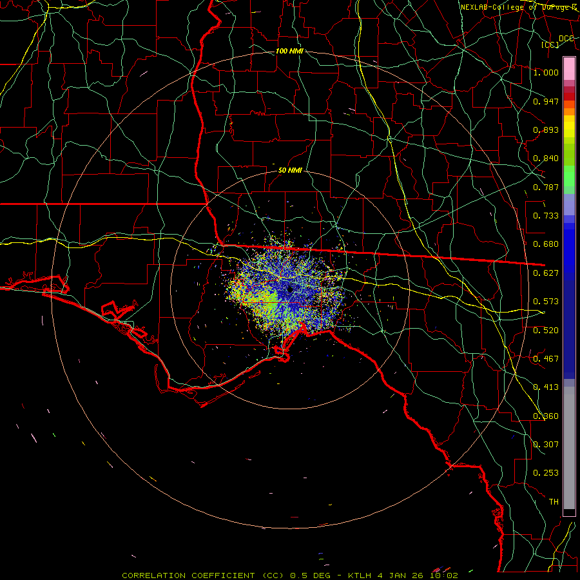Click the 0.467 scale value

coord(546,359)
